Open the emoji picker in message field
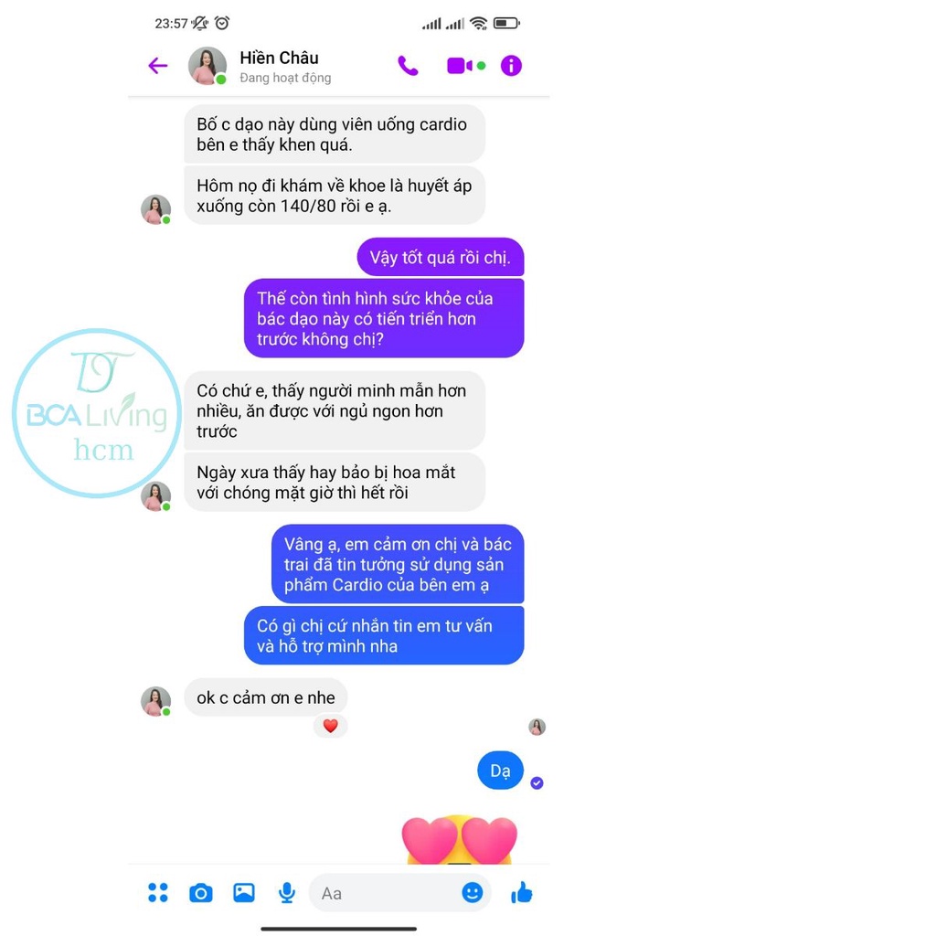This screenshot has width=936, height=936. pos(473,892)
